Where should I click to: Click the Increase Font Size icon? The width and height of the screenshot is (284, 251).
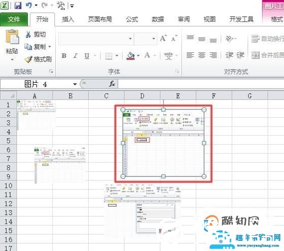(163, 38)
